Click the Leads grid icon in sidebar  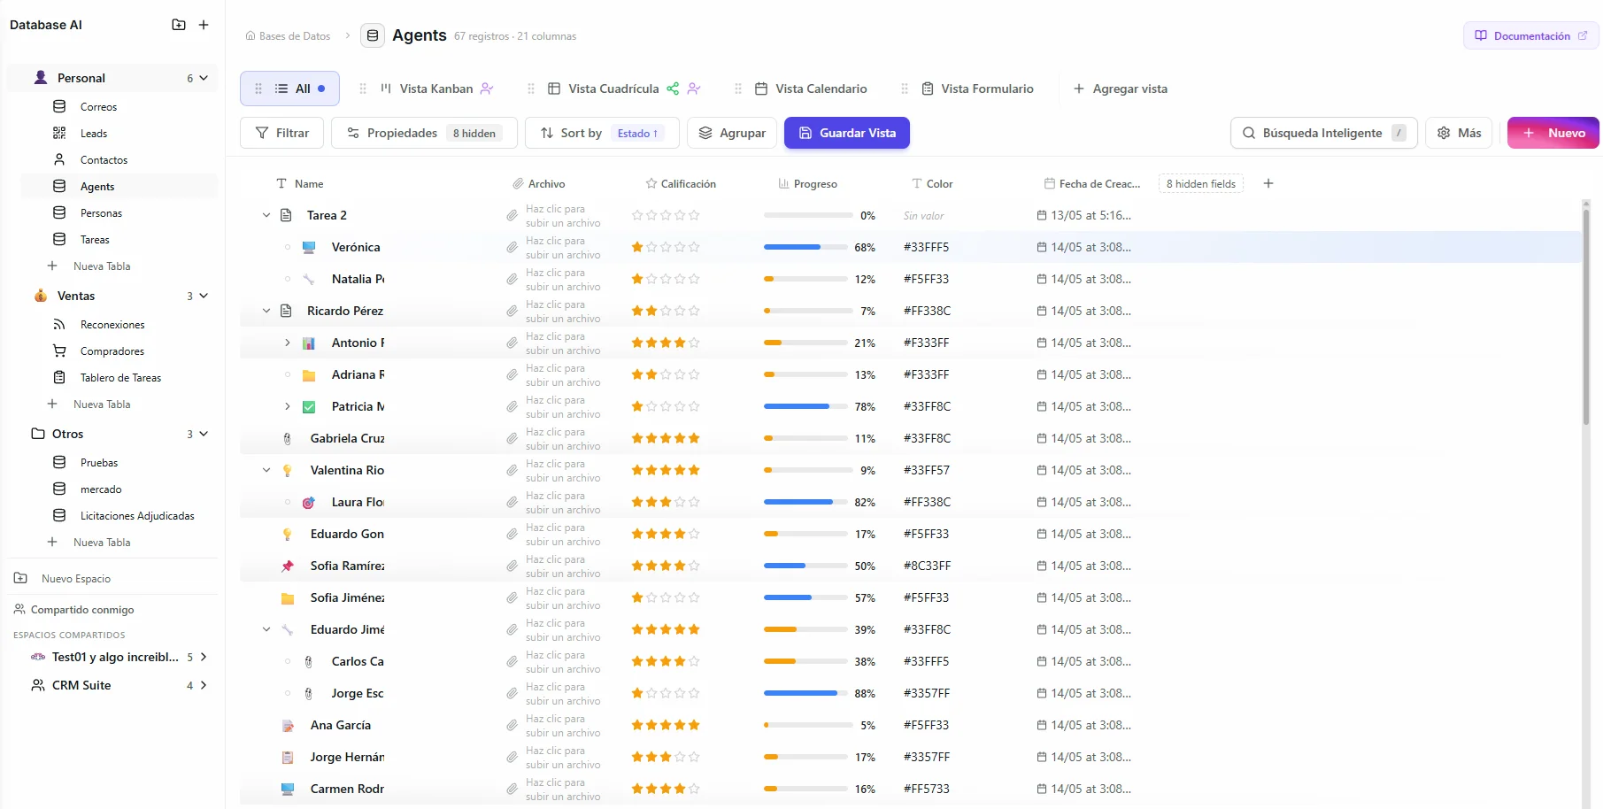tap(59, 133)
